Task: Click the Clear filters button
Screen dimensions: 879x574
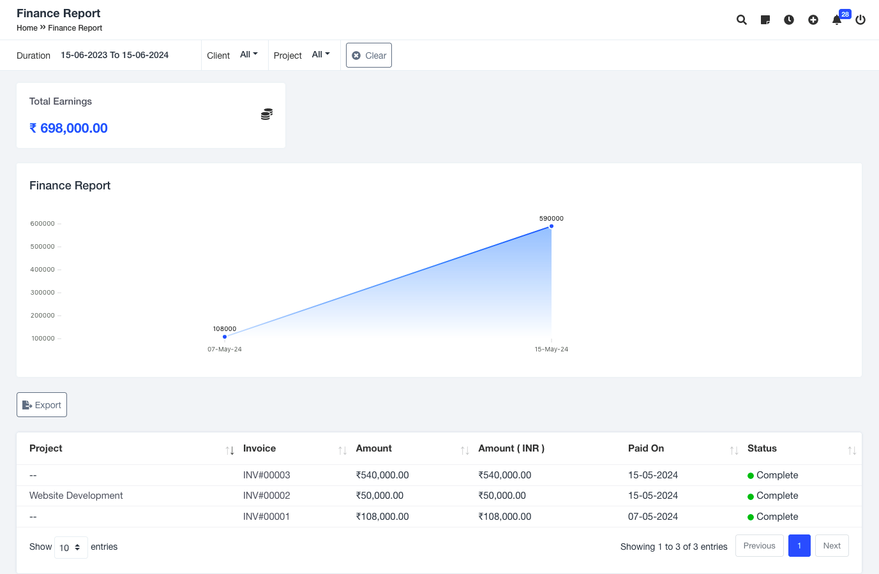Action: click(x=369, y=55)
